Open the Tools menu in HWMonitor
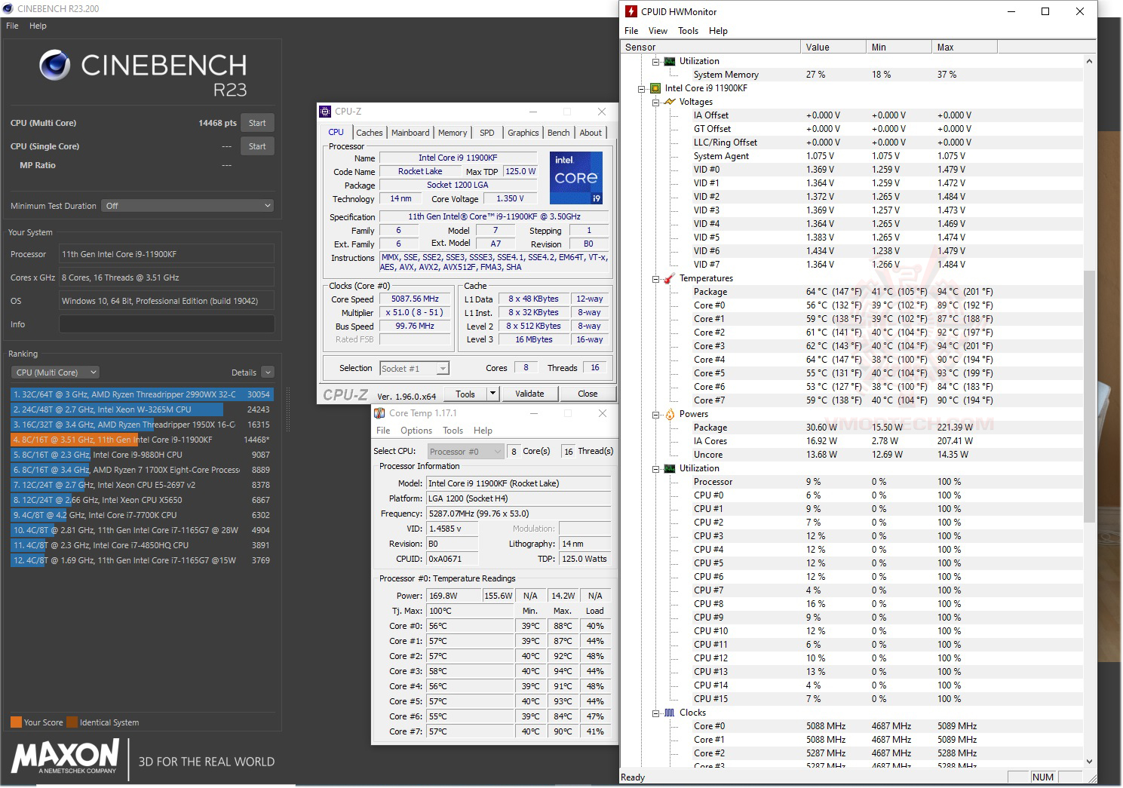1123x788 pixels. [x=688, y=31]
